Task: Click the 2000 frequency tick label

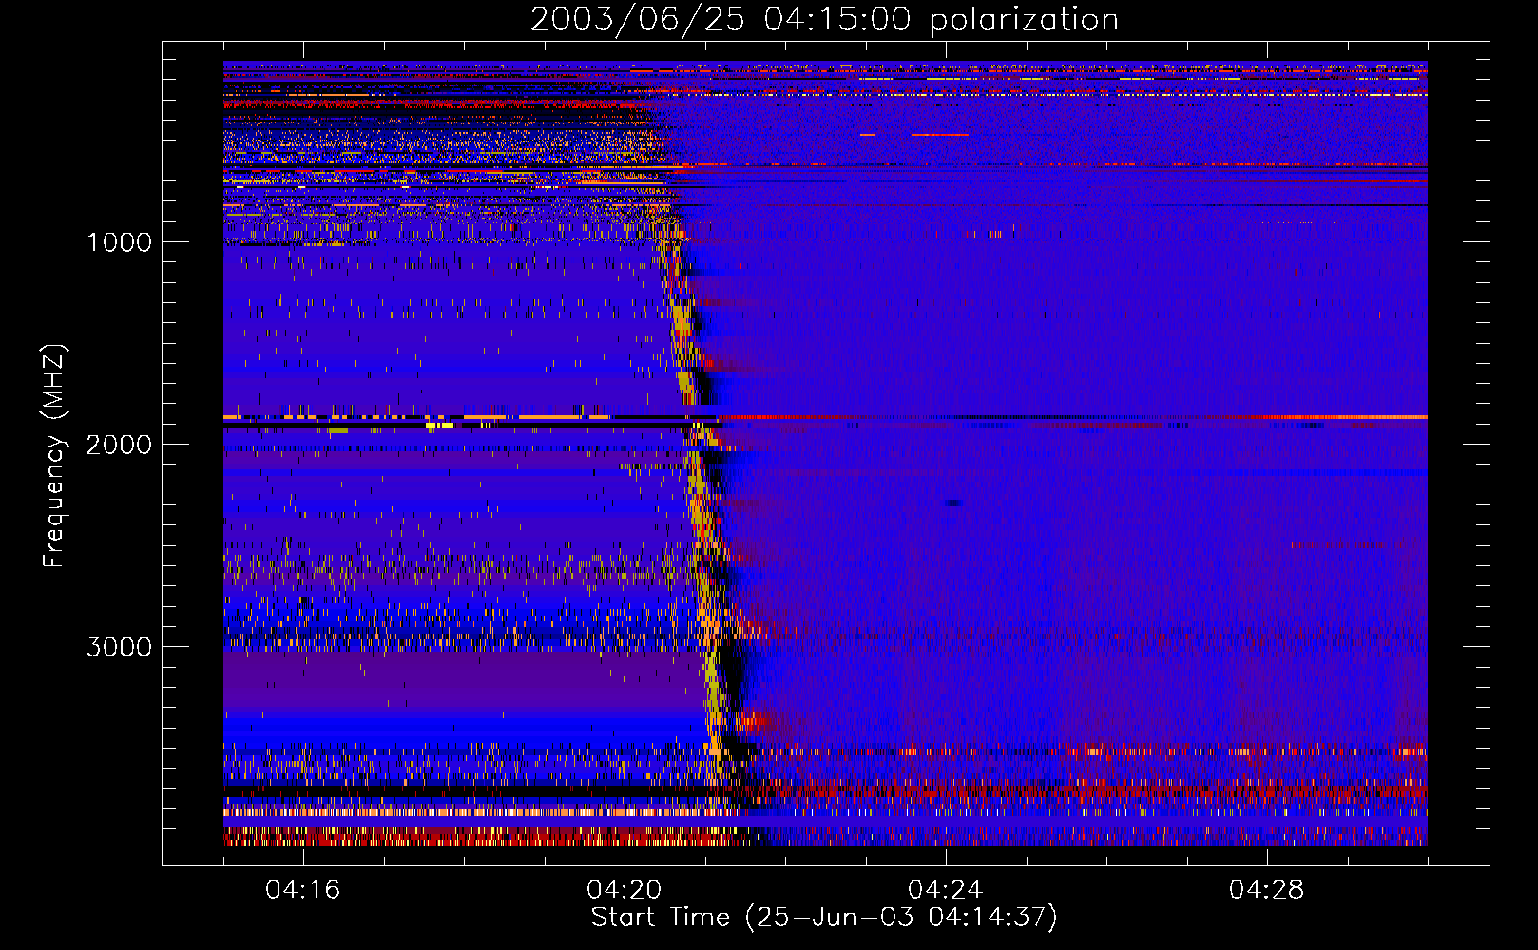Action: [119, 445]
